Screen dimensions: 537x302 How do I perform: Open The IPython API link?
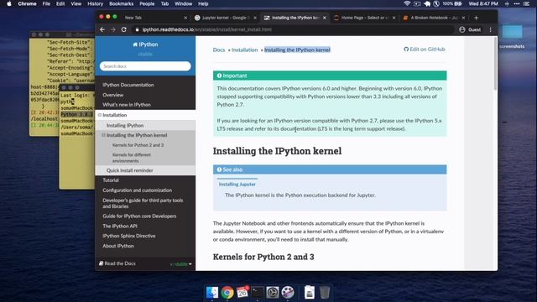(119, 226)
